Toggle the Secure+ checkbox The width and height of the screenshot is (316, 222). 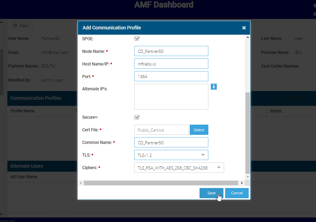tap(137, 117)
